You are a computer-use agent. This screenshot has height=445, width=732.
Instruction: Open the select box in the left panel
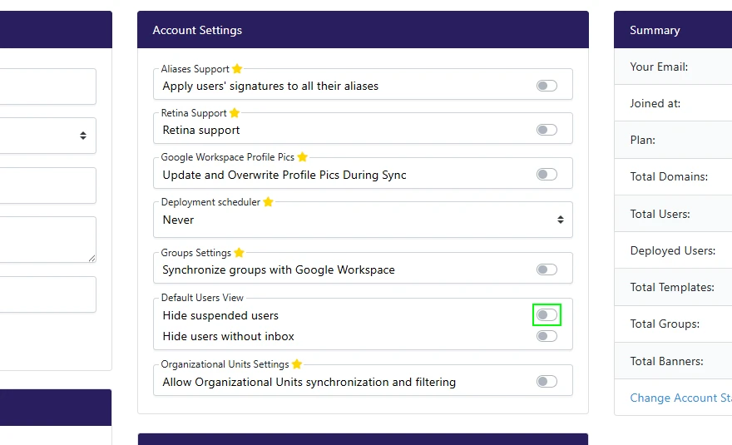(x=47, y=136)
